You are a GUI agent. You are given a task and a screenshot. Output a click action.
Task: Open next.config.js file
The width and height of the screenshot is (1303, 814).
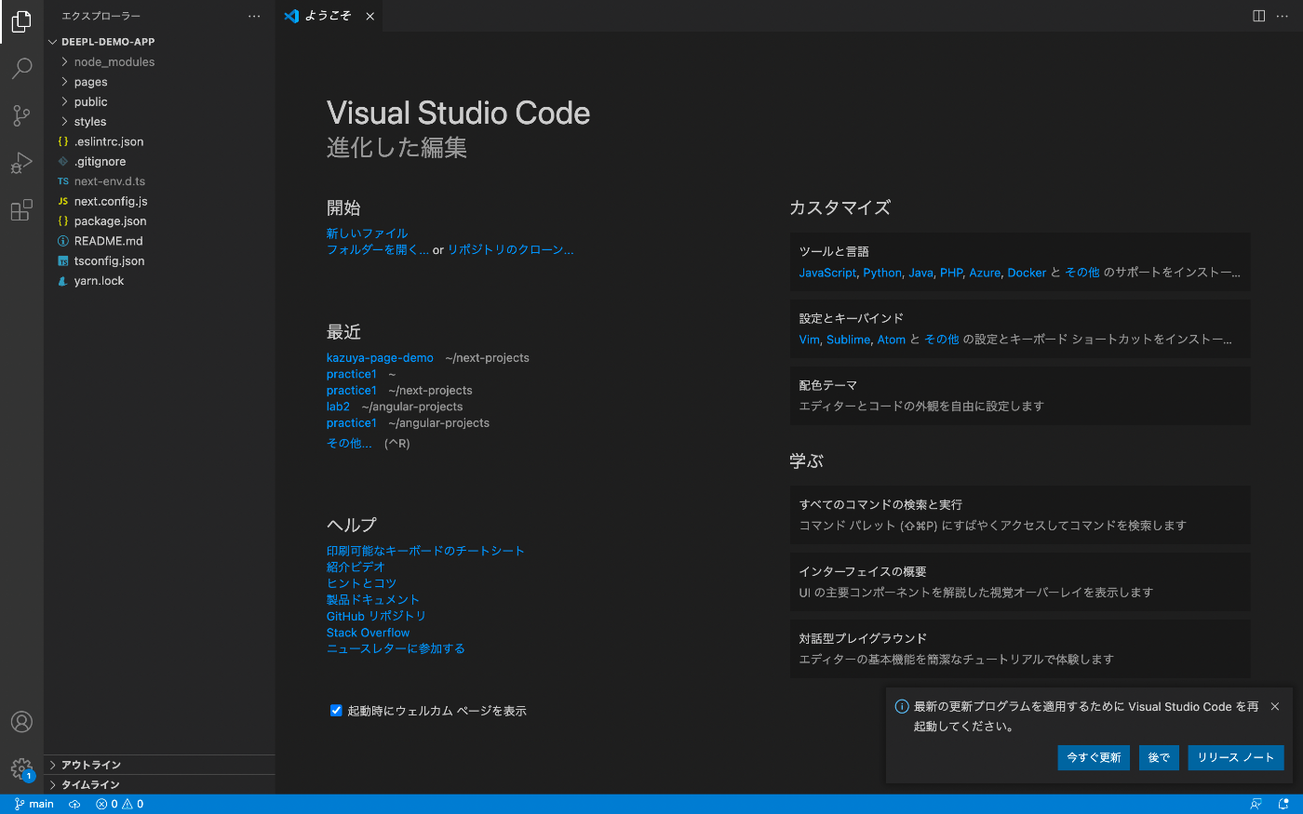pyautogui.click(x=159, y=201)
